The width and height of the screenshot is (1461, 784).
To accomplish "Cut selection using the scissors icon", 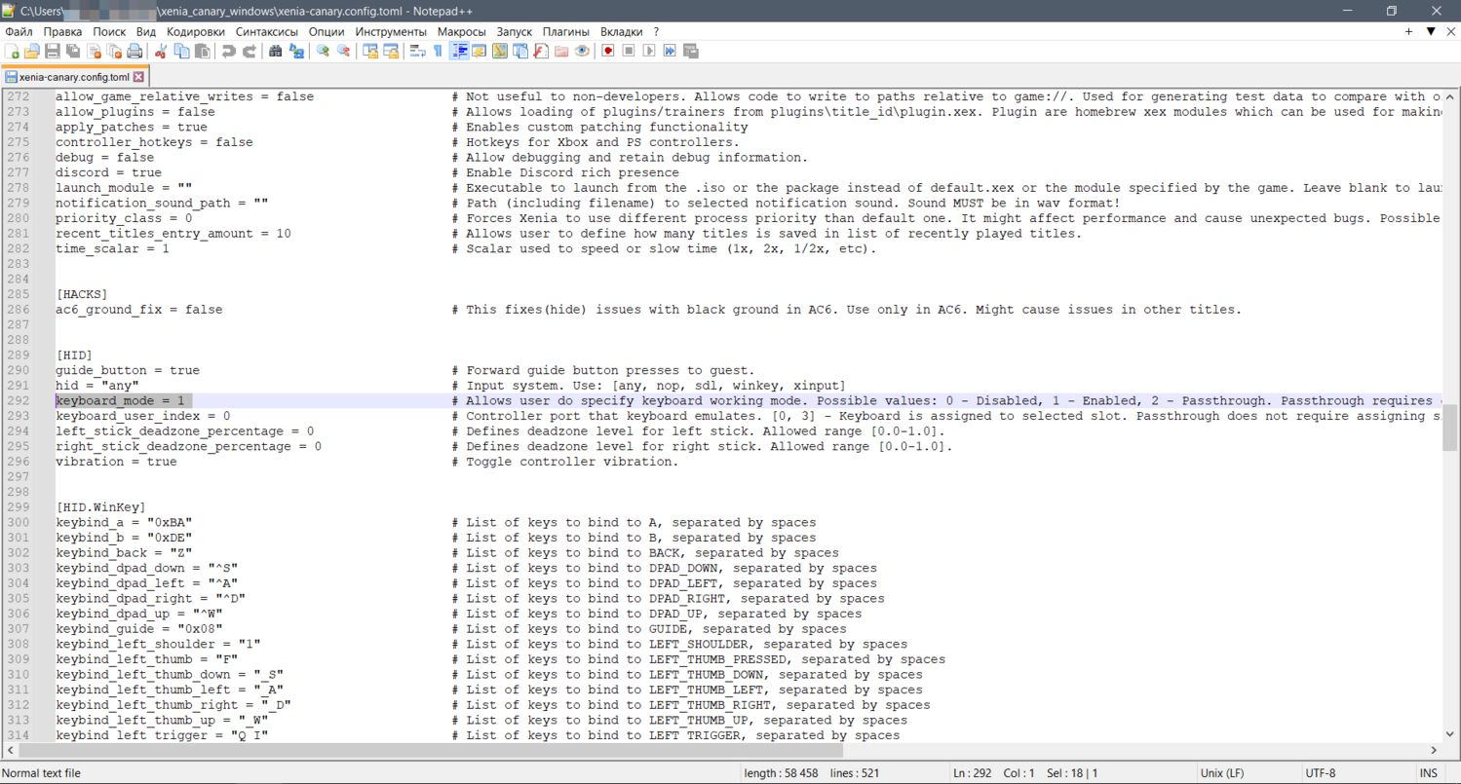I will (x=161, y=52).
